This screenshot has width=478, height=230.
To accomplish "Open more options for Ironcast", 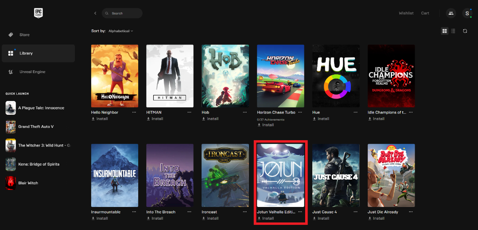I will [x=245, y=212].
